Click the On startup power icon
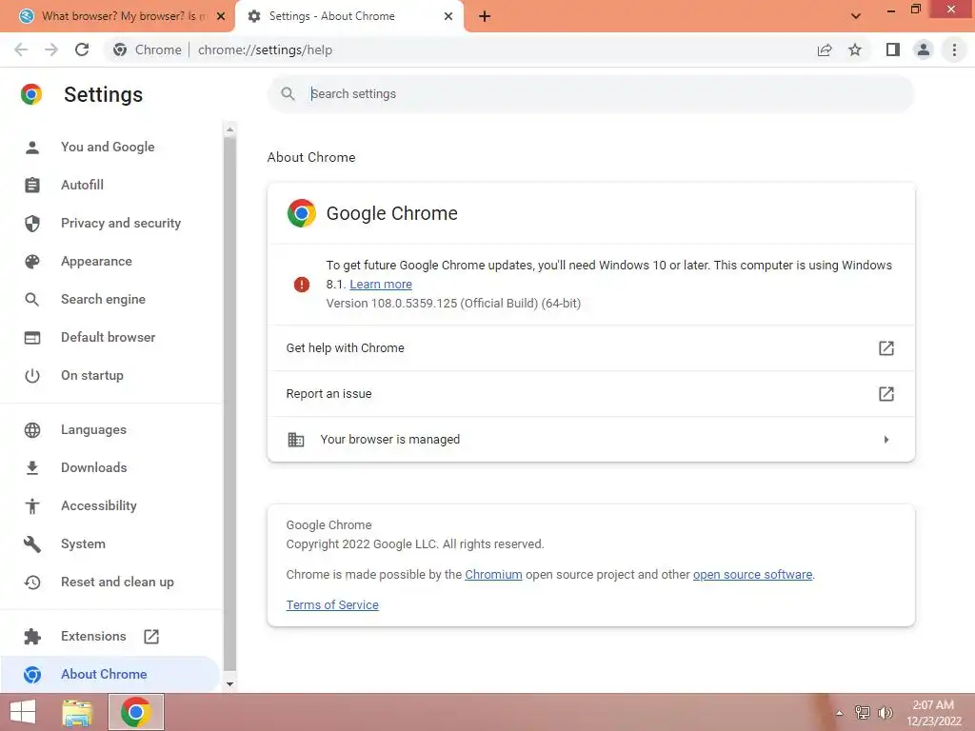Viewport: 975px width, 731px height. (x=32, y=376)
